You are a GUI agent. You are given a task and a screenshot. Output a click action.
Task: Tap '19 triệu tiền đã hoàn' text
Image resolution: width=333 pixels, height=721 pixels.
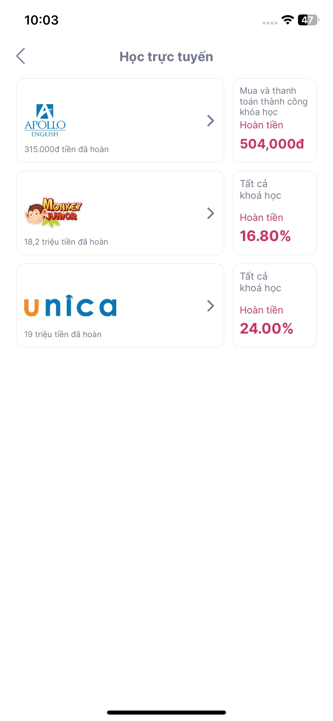point(63,334)
